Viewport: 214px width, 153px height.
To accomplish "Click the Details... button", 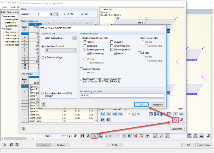I will click(x=61, y=145).
